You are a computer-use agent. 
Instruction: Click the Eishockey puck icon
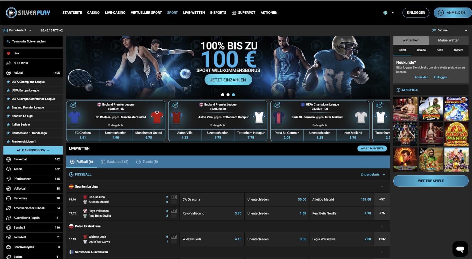click(9, 198)
